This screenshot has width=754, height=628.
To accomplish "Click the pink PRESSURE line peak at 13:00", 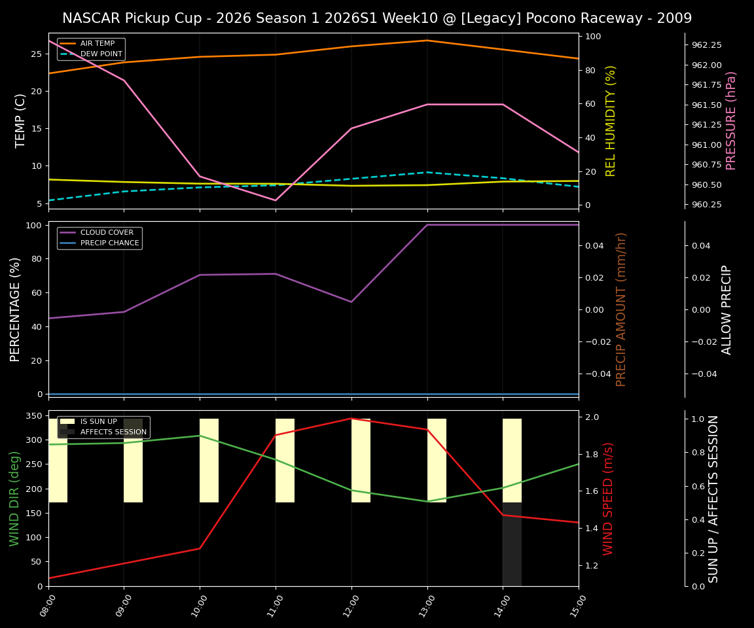I will tap(429, 104).
